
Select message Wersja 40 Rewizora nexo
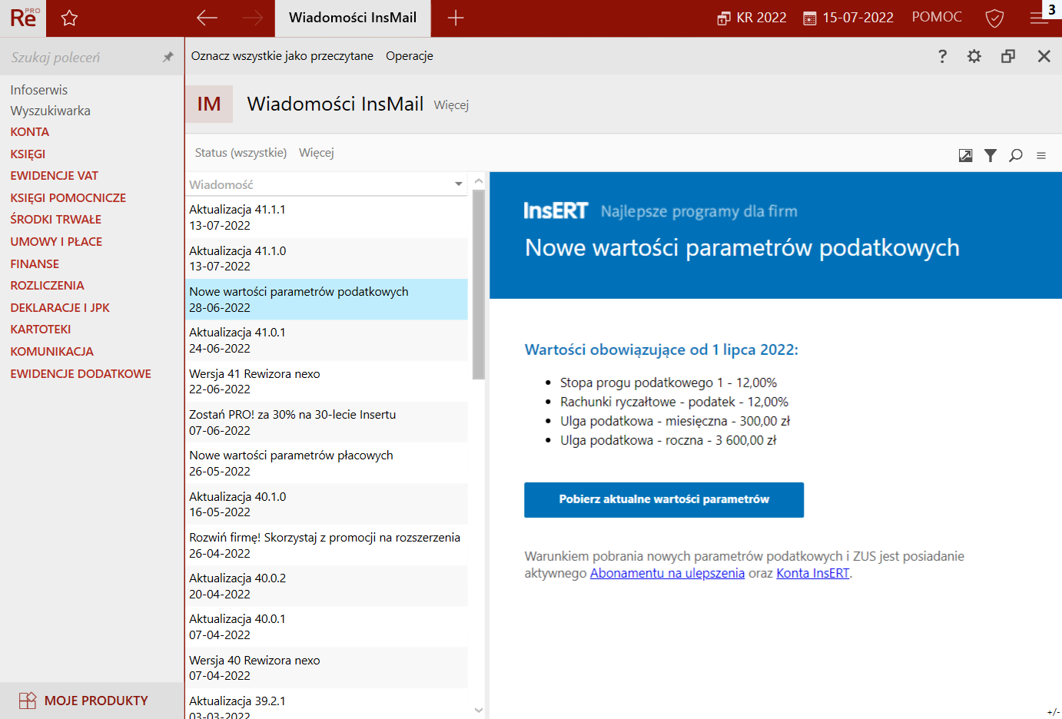[x=327, y=668]
